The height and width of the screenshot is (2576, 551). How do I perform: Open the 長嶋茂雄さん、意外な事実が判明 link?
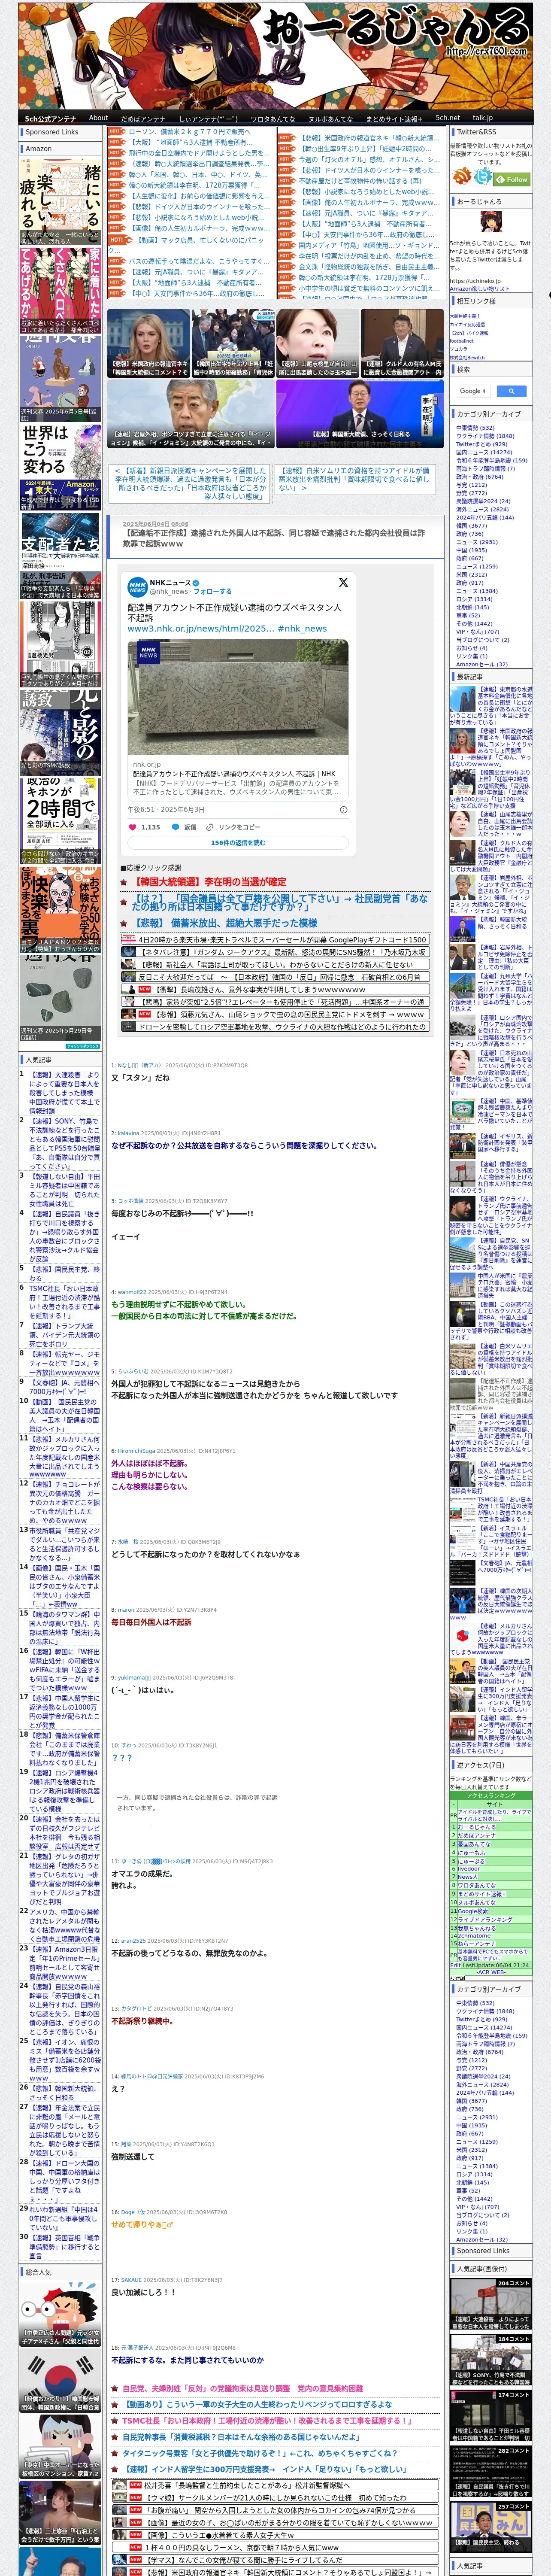tap(274, 989)
